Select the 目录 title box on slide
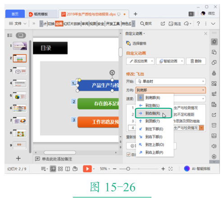Image resolution: width=224 pixels, height=200 pixels. click(50, 48)
